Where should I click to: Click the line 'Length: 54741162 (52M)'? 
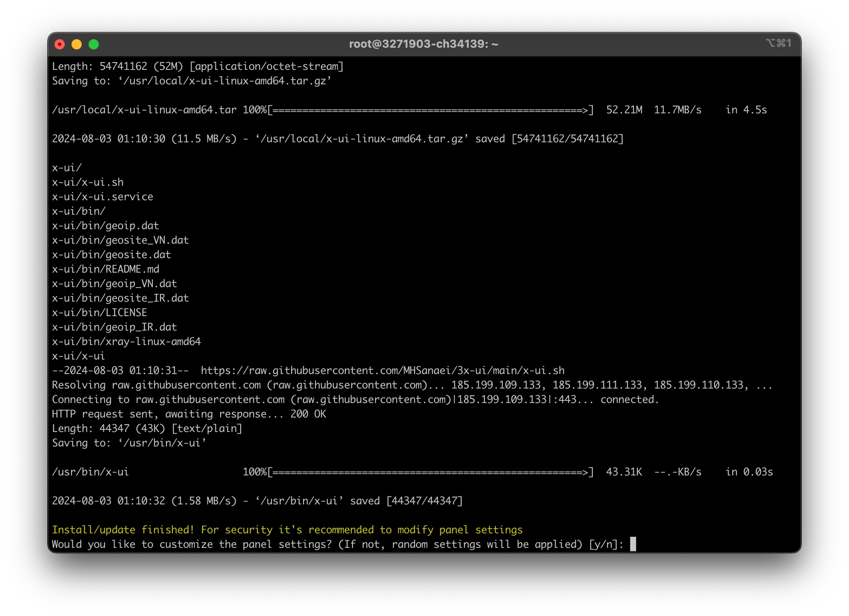[x=198, y=66]
